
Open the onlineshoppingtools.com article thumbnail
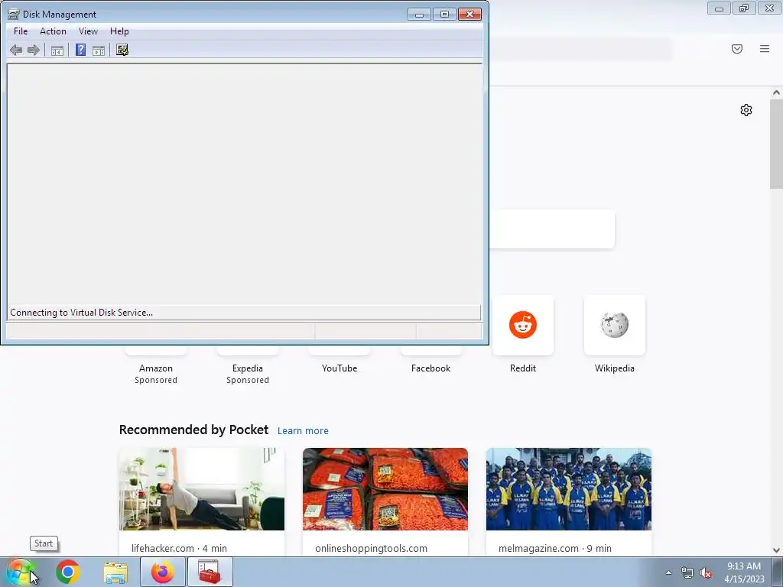385,489
